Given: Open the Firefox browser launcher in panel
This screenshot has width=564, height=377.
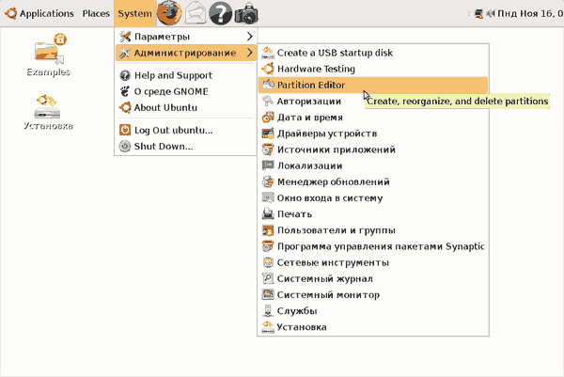Looking at the screenshot, I should [169, 13].
